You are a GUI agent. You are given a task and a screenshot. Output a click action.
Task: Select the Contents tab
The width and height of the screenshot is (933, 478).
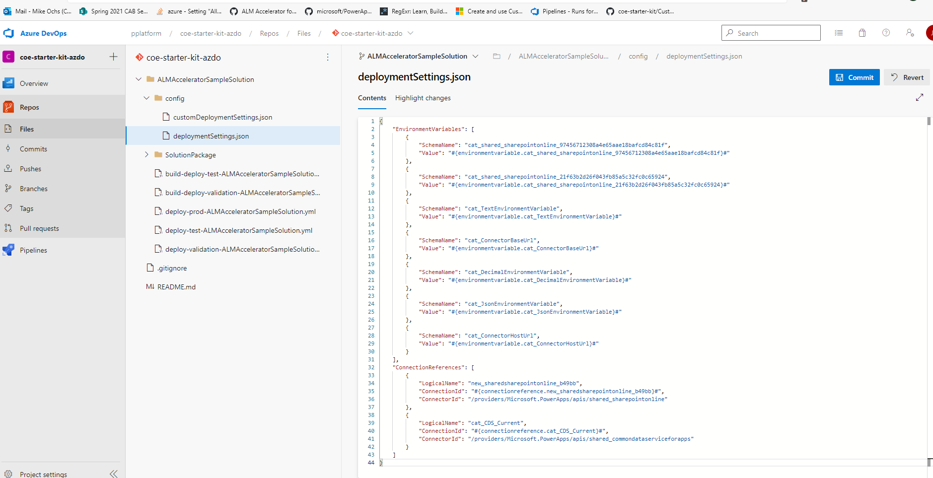coord(372,98)
